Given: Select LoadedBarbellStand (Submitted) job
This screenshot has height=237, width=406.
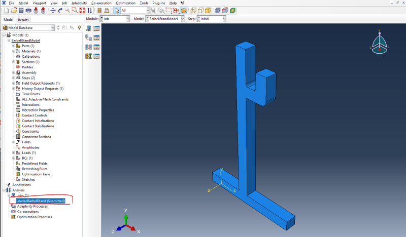Looking at the screenshot, I should [x=41, y=201].
